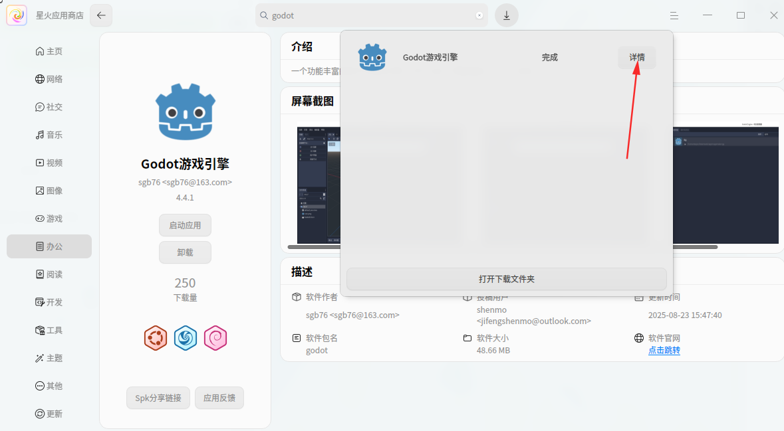Click Godot icon in download list
The image size is (784, 431).
[372, 57]
